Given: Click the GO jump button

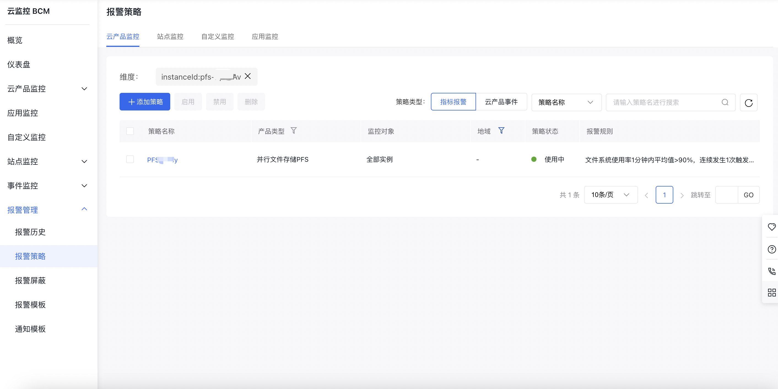Looking at the screenshot, I should (x=749, y=195).
